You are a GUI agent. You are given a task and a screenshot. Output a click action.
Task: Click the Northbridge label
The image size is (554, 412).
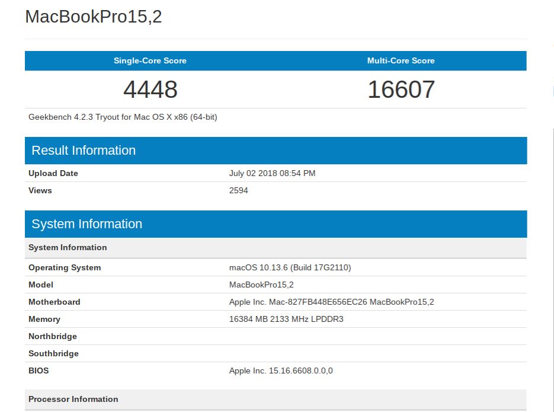click(x=53, y=336)
